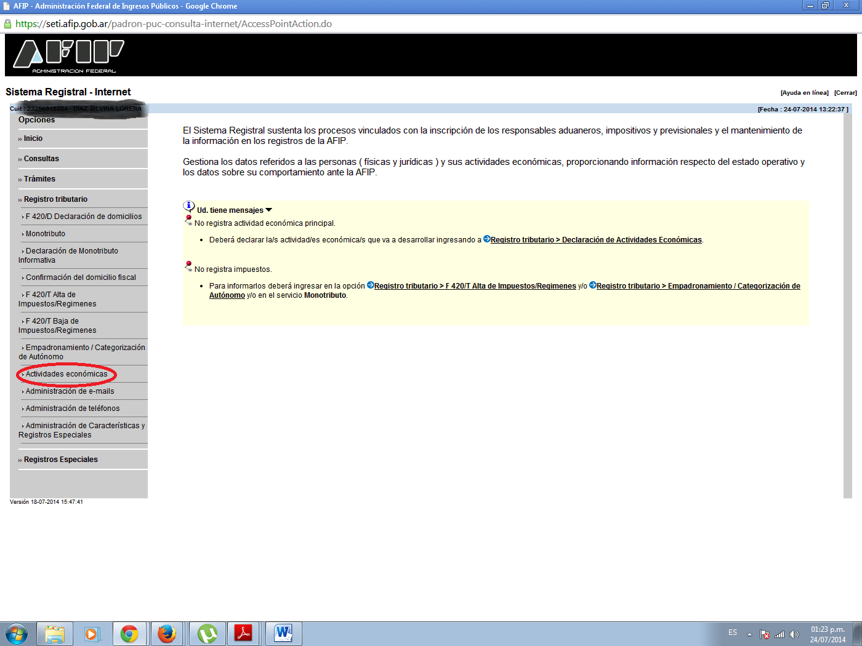Viewport: 862px width, 646px height.
Task: Open Firefox from the taskbar
Action: click(x=166, y=634)
